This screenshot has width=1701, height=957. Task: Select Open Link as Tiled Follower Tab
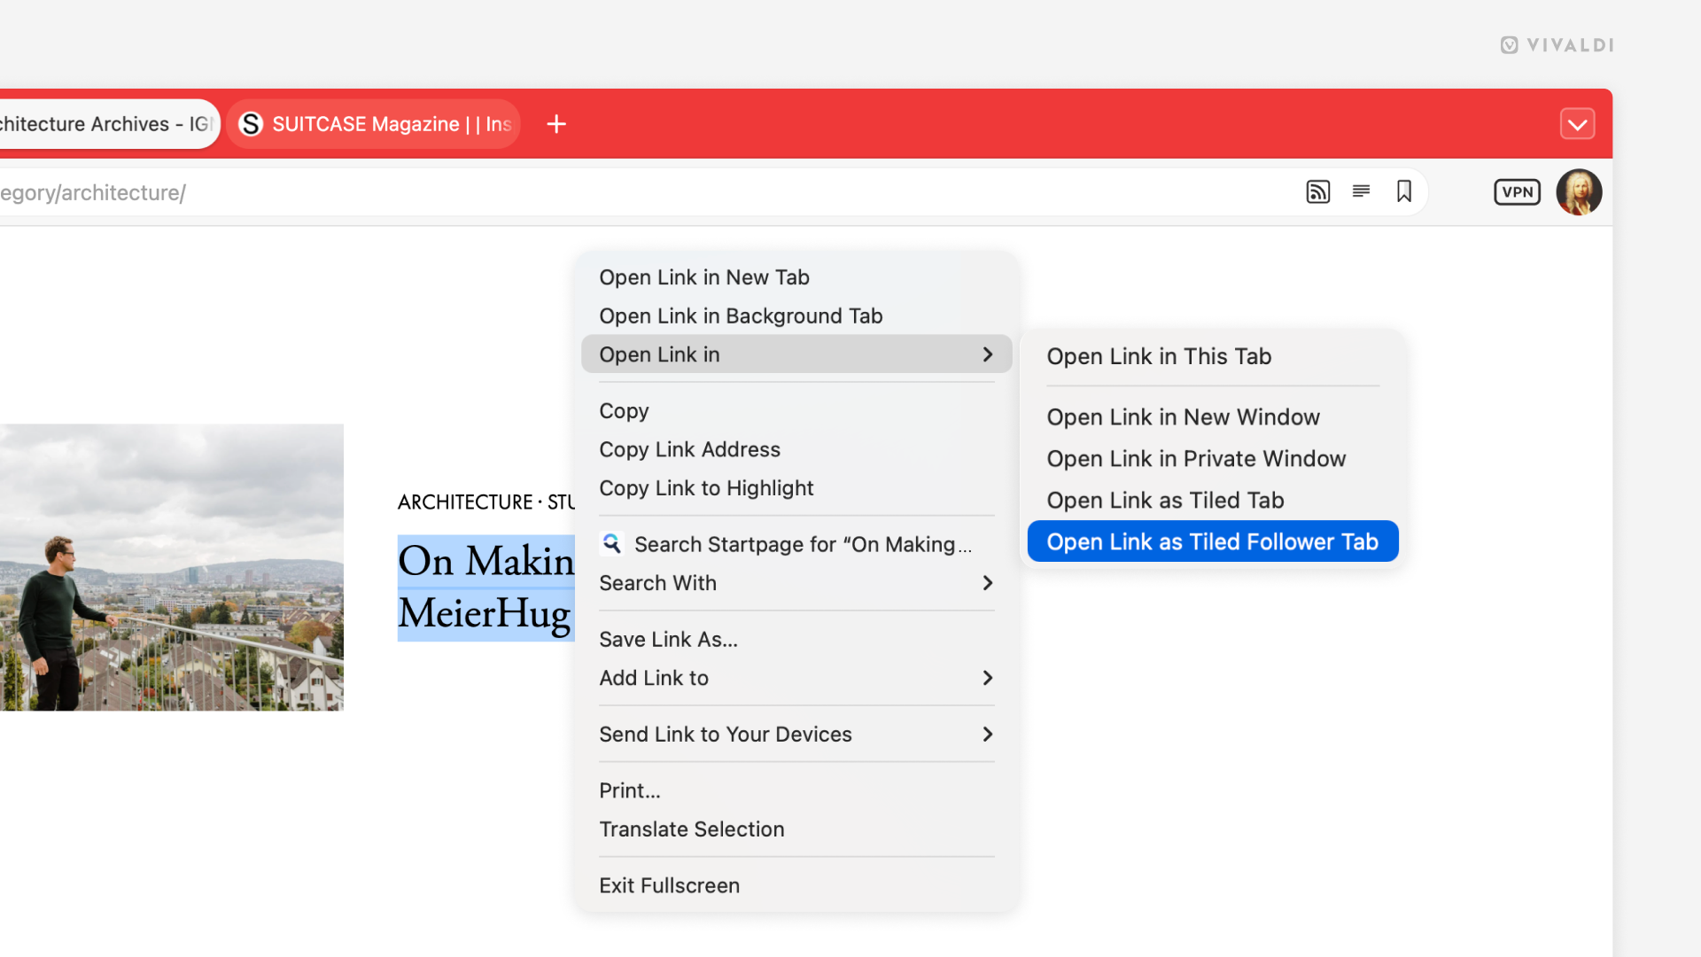tap(1212, 541)
